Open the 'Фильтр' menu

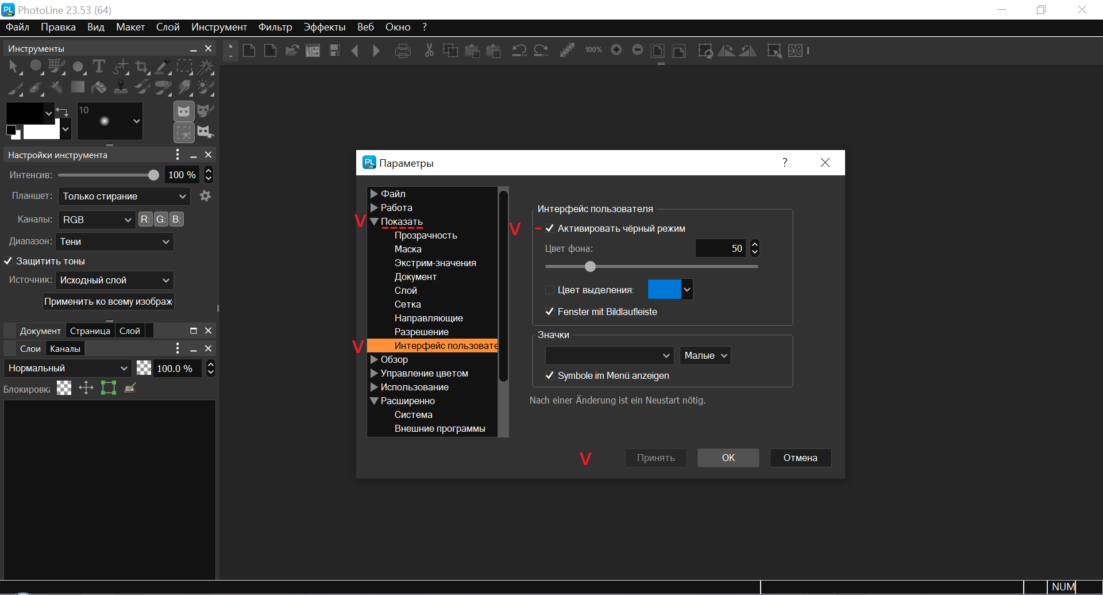[275, 27]
